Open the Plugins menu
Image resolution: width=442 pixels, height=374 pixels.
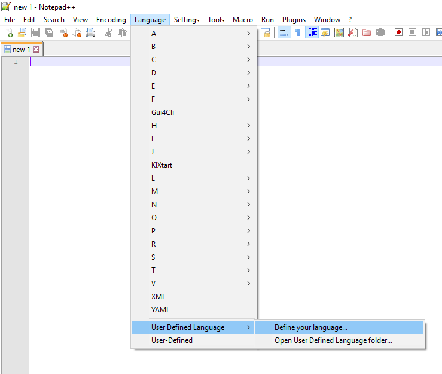coord(294,20)
